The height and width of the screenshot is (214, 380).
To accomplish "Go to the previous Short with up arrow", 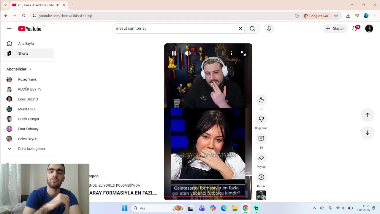I will [368, 115].
